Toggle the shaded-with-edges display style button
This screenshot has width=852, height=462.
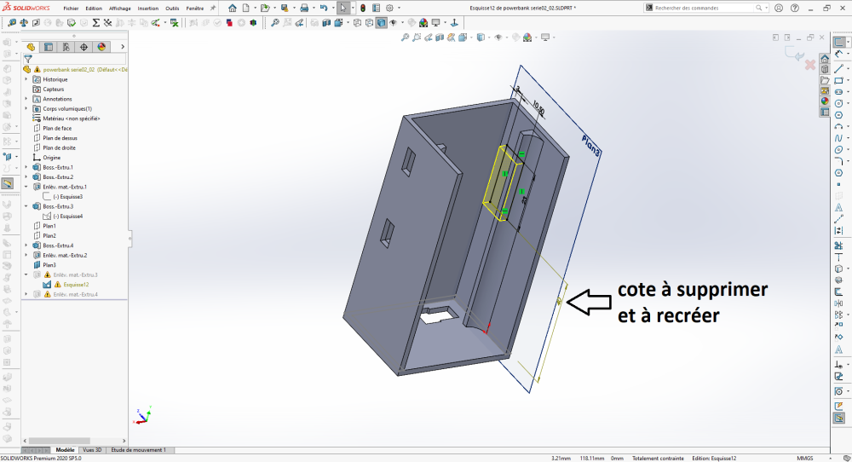pos(381,23)
